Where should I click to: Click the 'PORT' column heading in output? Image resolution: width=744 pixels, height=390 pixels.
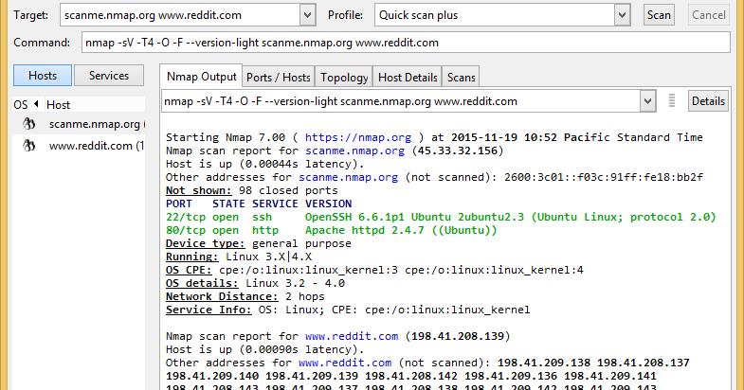(178, 204)
